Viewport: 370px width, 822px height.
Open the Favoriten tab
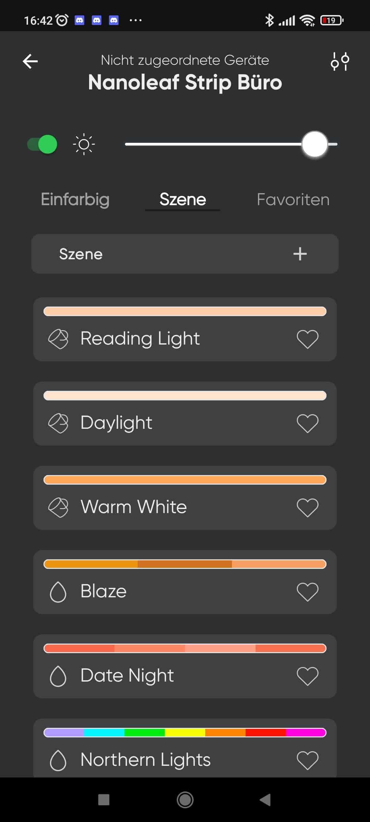pyautogui.click(x=293, y=200)
